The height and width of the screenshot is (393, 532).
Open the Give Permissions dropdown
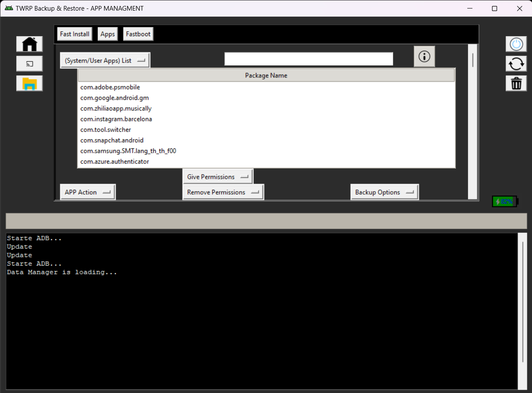click(217, 176)
